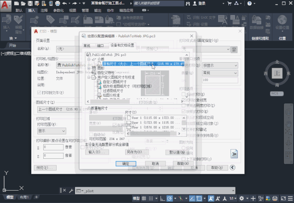Screen dimensions: 294x203
Task: Click the Plot printer icon in quick access toolbar
Action: [58, 3]
